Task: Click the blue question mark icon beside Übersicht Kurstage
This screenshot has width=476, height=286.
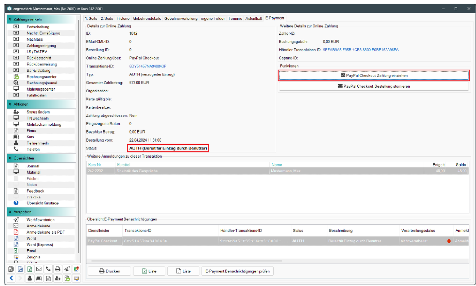Action: point(16,203)
